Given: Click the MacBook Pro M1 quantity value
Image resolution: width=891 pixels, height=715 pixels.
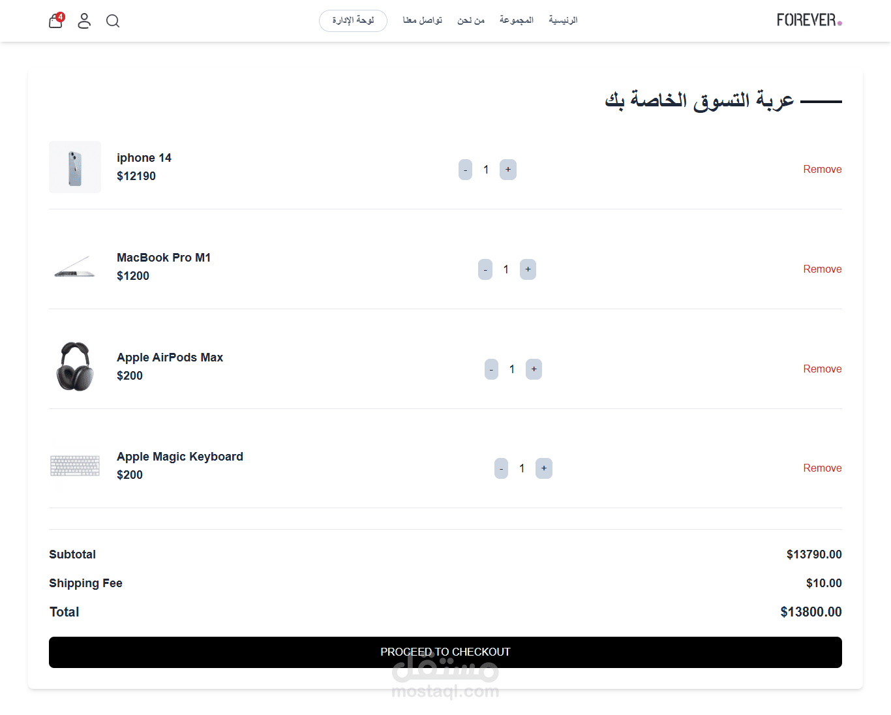Looking at the screenshot, I should [x=506, y=269].
